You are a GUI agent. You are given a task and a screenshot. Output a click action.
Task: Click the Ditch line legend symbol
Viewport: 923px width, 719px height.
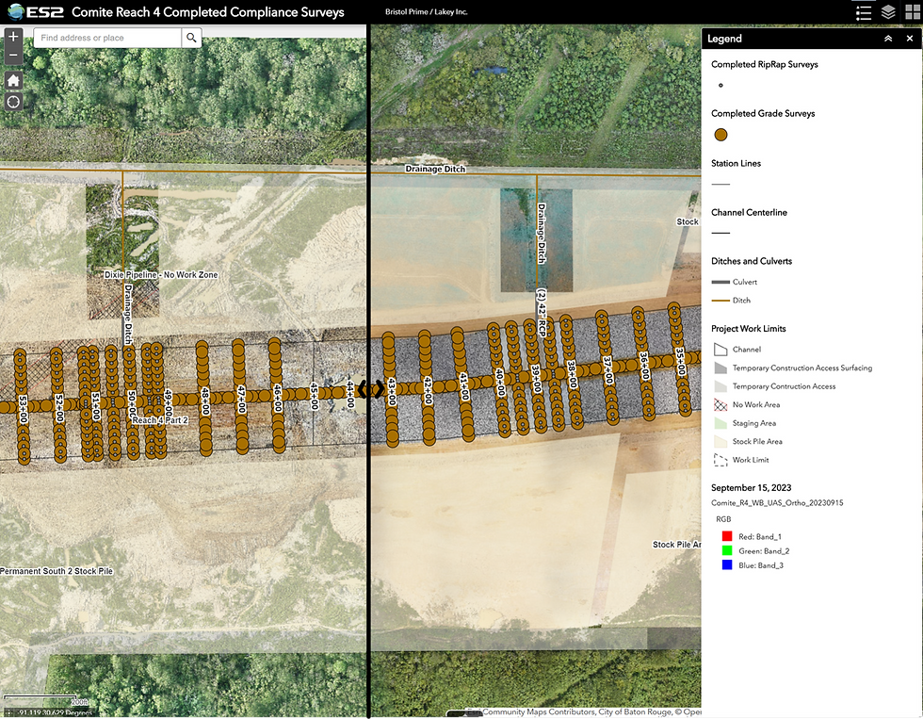coord(721,301)
